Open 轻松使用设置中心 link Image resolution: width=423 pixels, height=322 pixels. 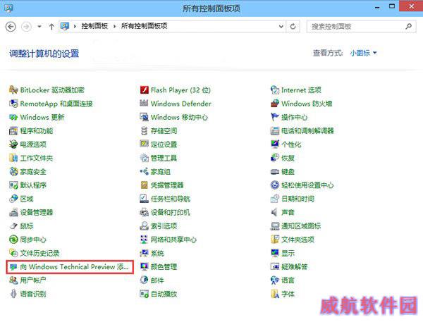click(307, 185)
